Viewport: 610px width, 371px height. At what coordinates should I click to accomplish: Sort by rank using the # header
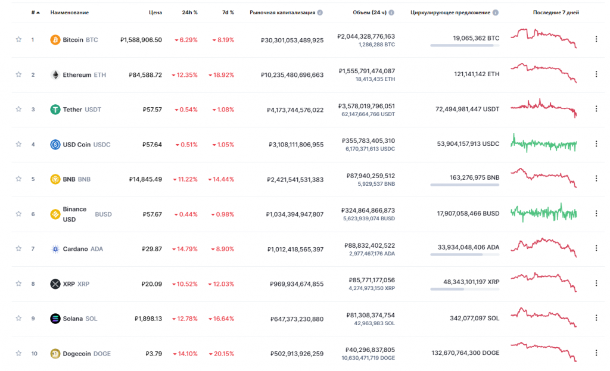click(34, 13)
